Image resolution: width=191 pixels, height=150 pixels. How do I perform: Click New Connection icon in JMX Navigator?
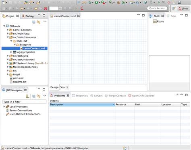pos(27,96)
